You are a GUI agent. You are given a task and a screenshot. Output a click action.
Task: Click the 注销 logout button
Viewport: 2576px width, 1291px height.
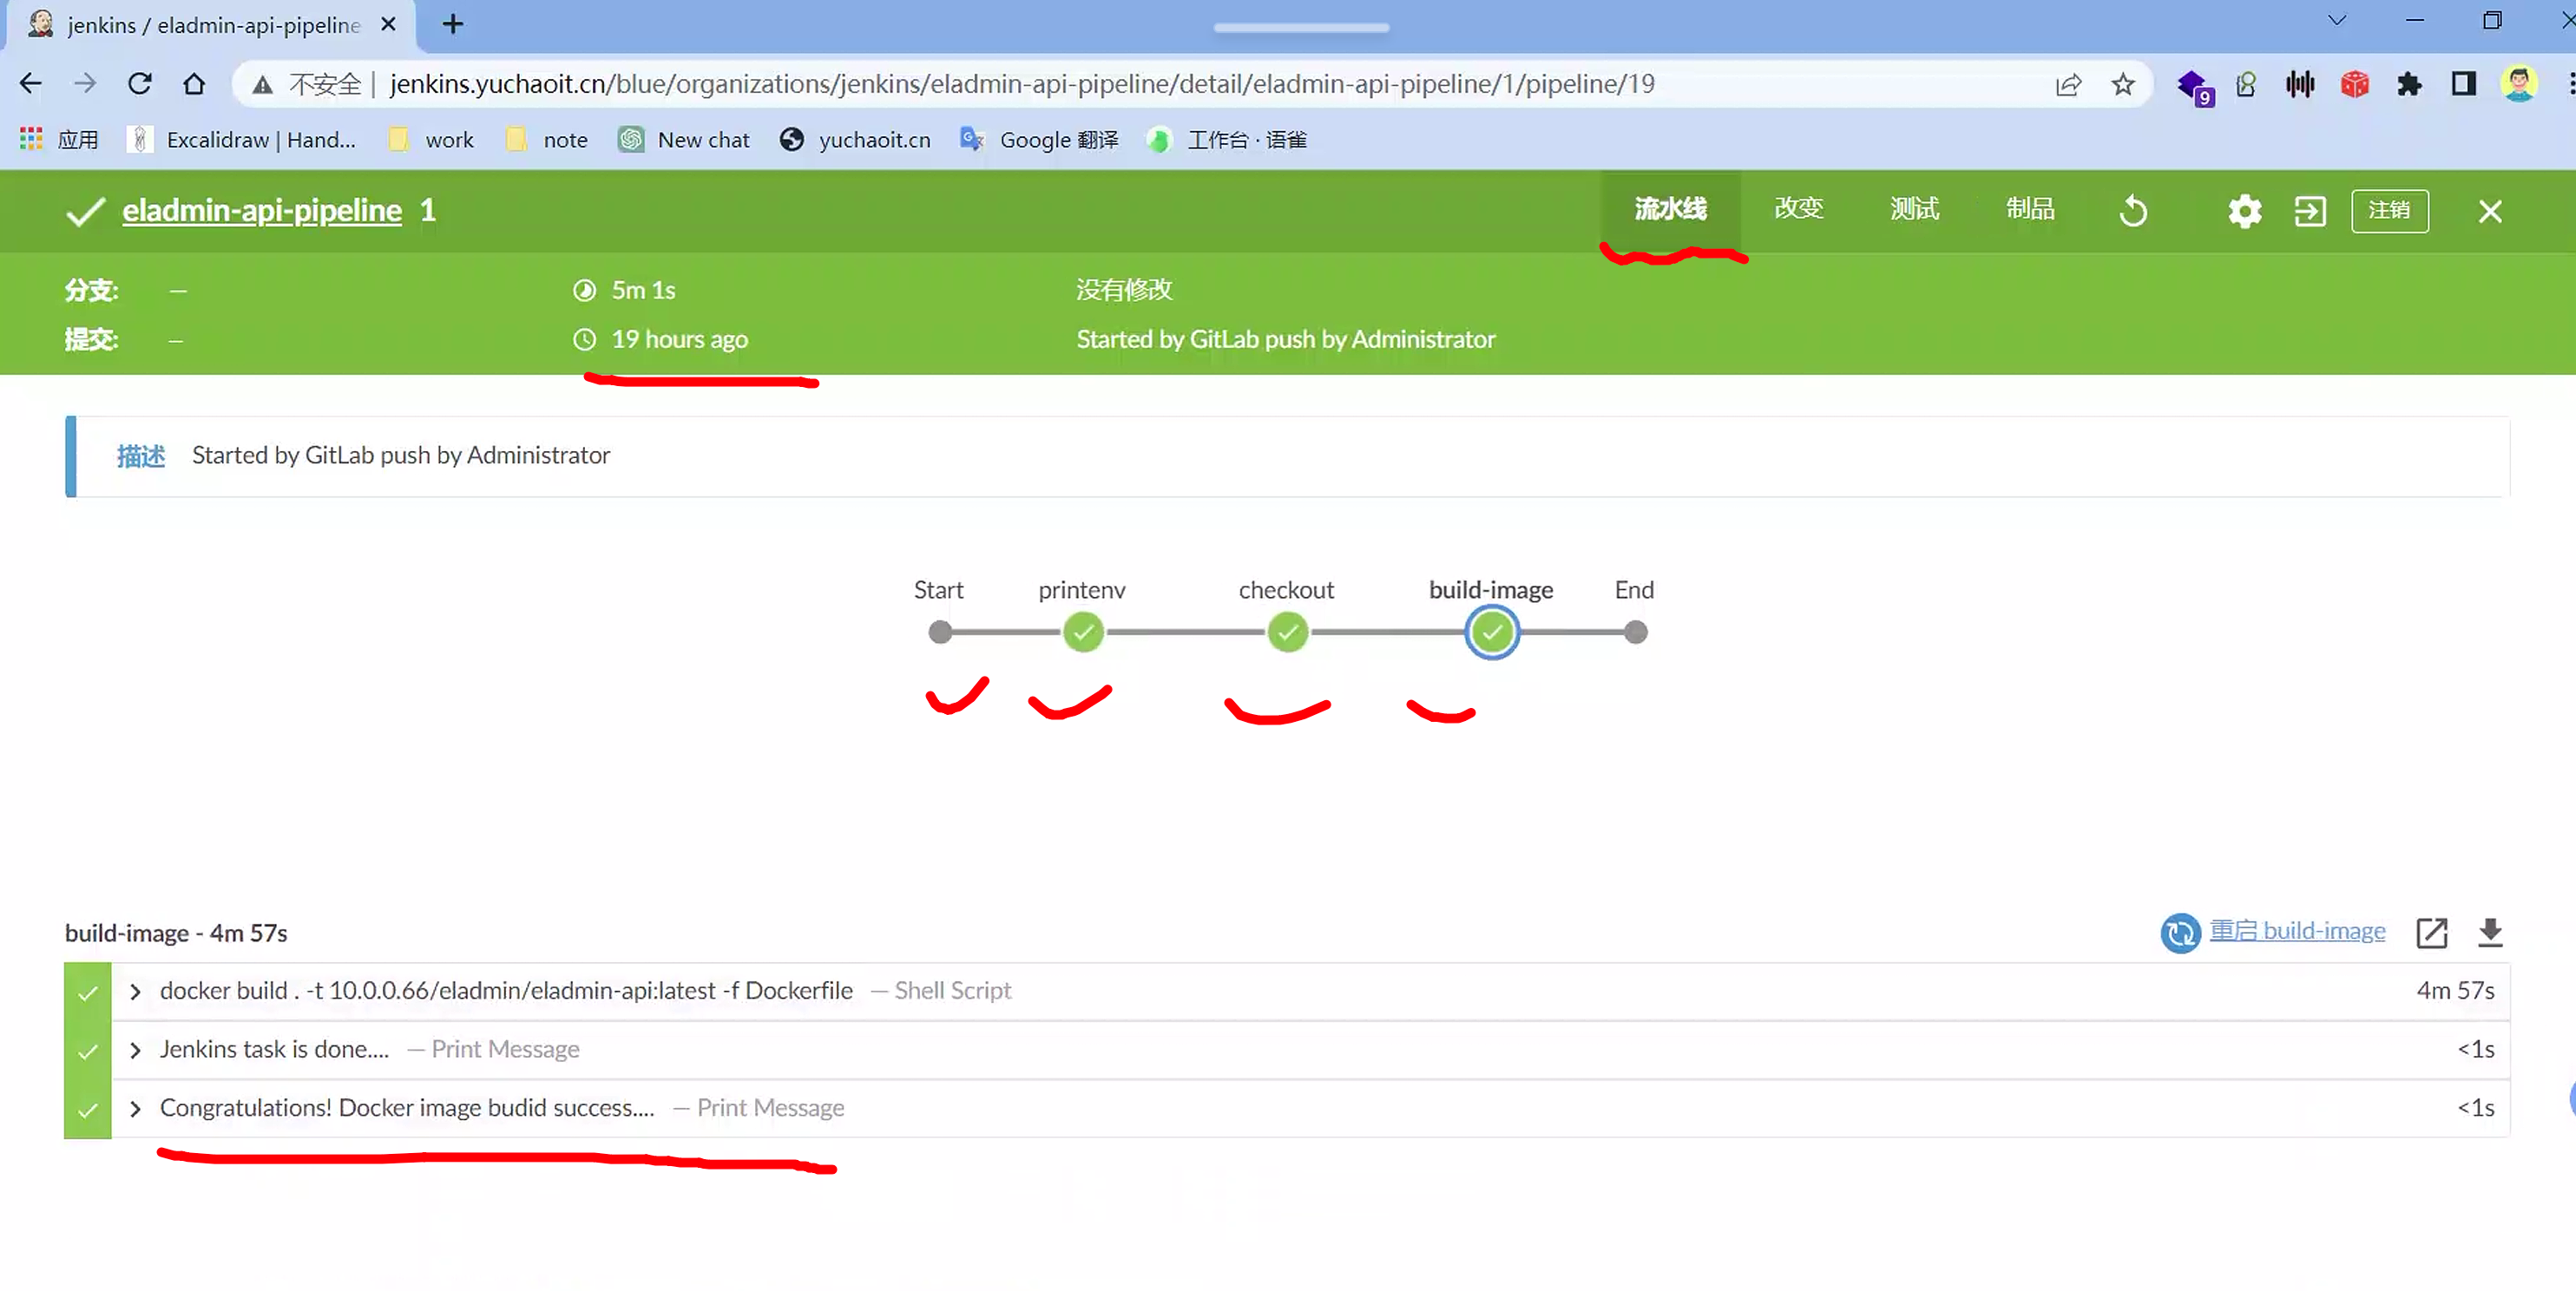click(2389, 211)
